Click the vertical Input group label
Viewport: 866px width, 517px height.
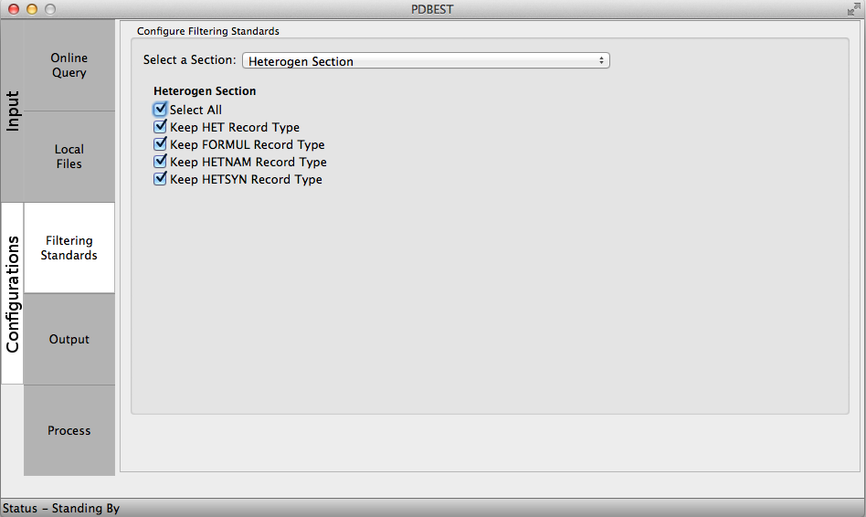13,111
